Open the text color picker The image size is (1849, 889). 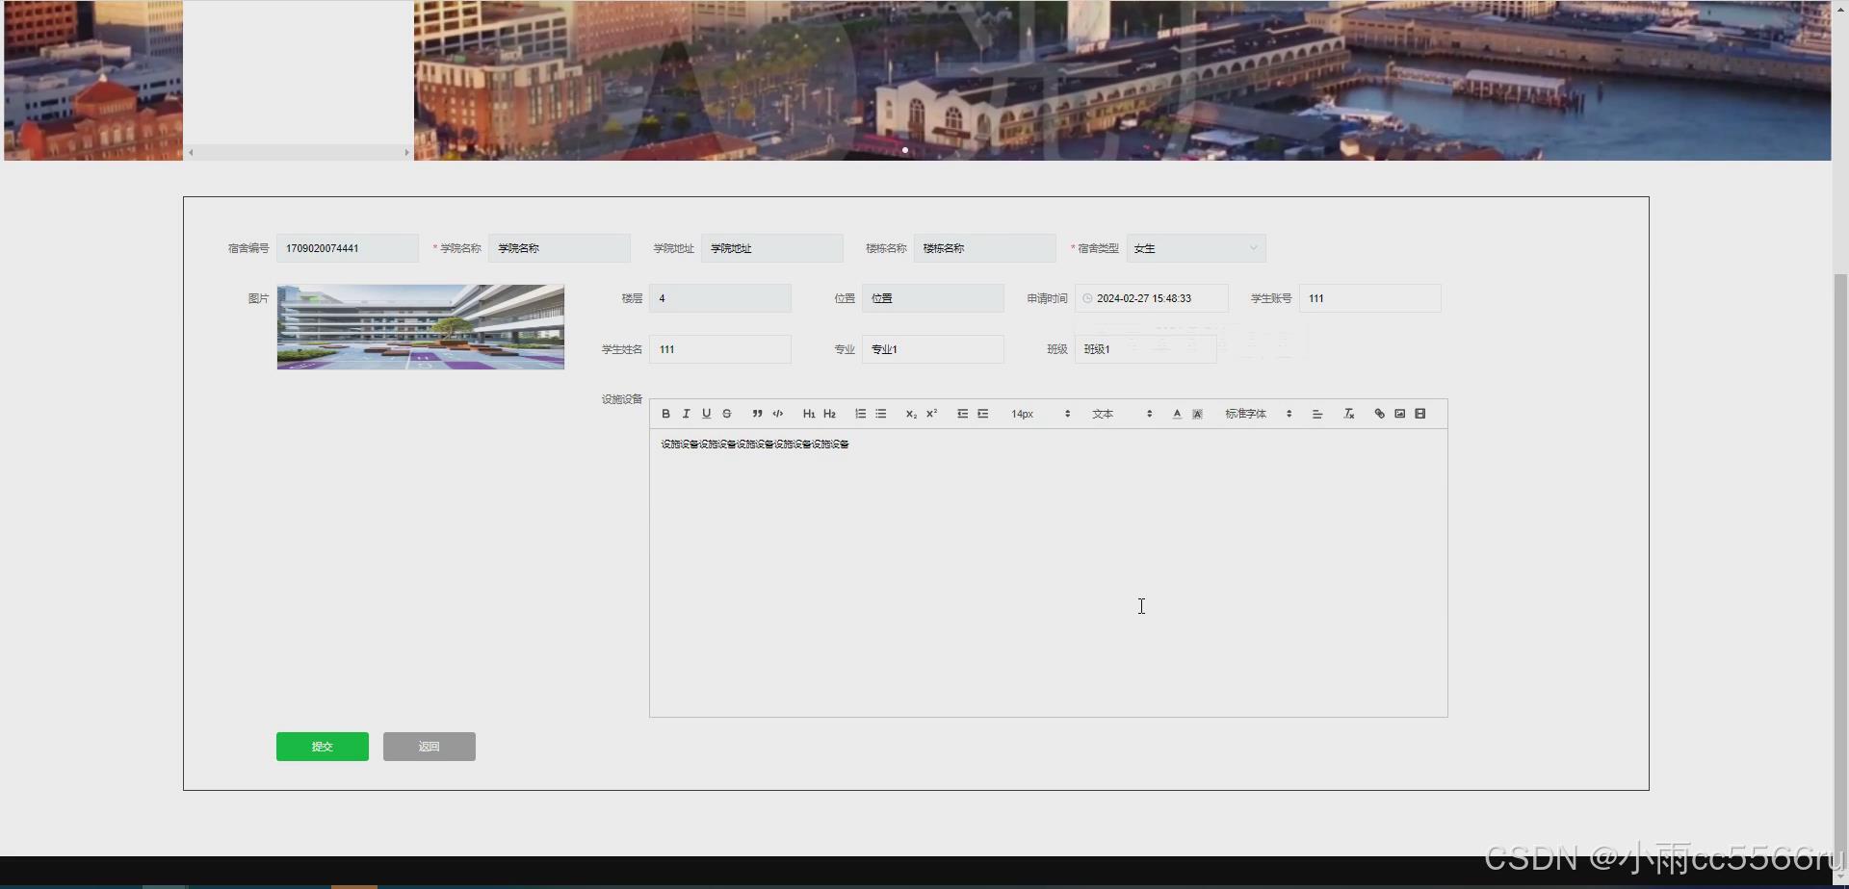pos(1177,414)
